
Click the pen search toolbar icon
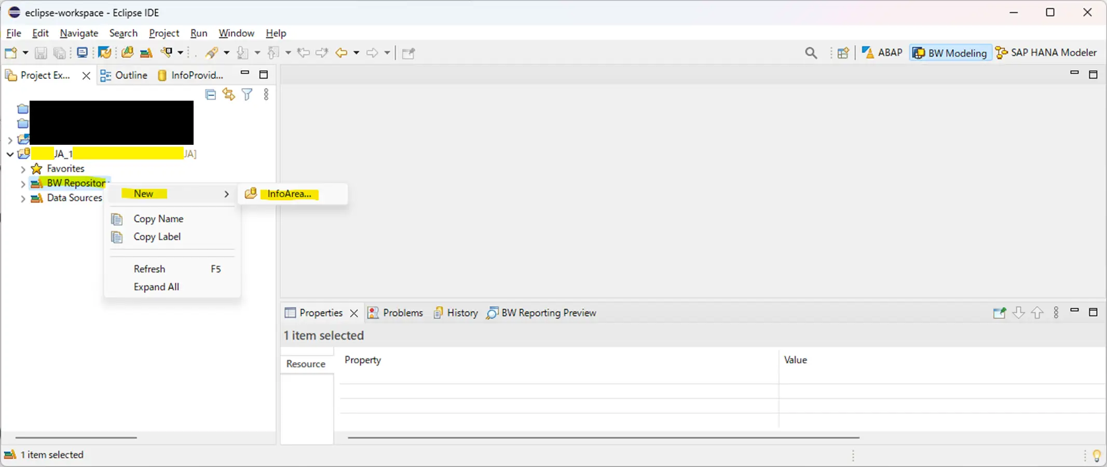(212, 52)
